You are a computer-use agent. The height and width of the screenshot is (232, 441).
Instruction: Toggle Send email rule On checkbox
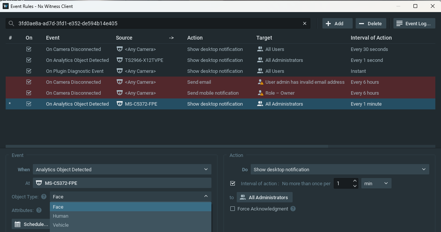pyautogui.click(x=29, y=82)
